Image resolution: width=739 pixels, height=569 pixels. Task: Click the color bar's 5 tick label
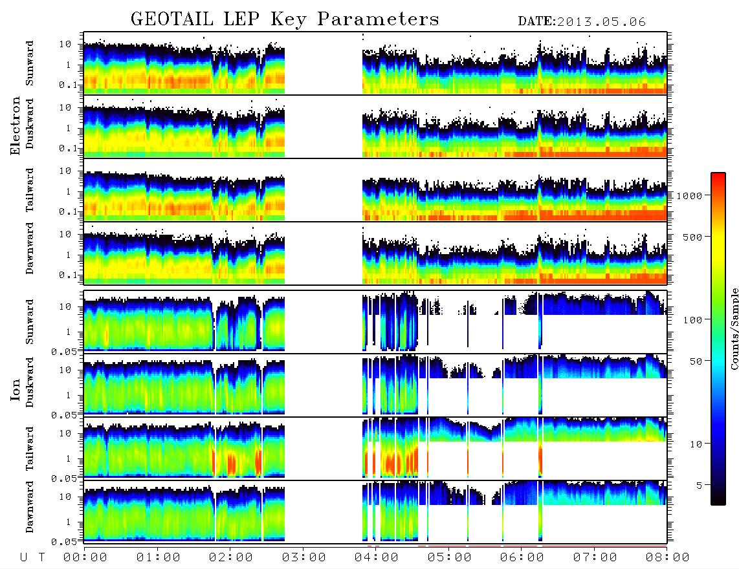(699, 485)
